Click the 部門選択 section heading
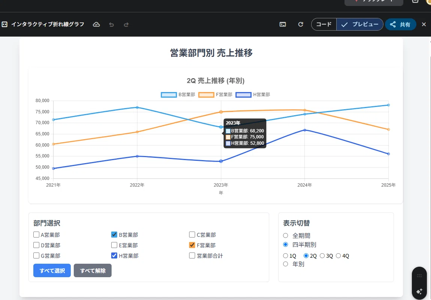The image size is (431, 300). click(47, 223)
